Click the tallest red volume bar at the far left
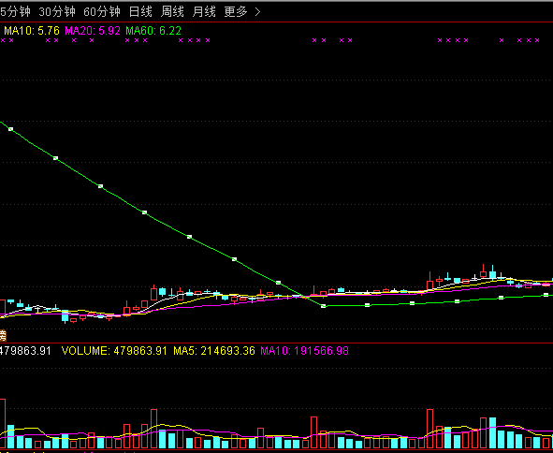The width and height of the screenshot is (553, 453). click(x=3, y=423)
